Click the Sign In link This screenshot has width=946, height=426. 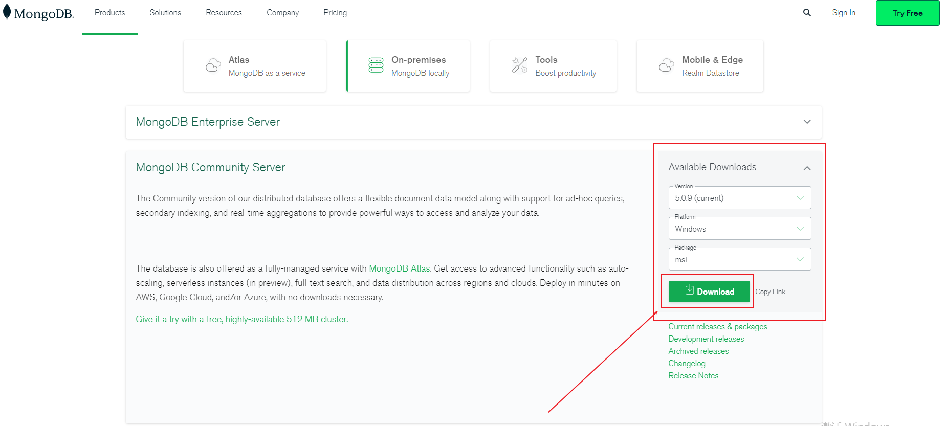844,13
